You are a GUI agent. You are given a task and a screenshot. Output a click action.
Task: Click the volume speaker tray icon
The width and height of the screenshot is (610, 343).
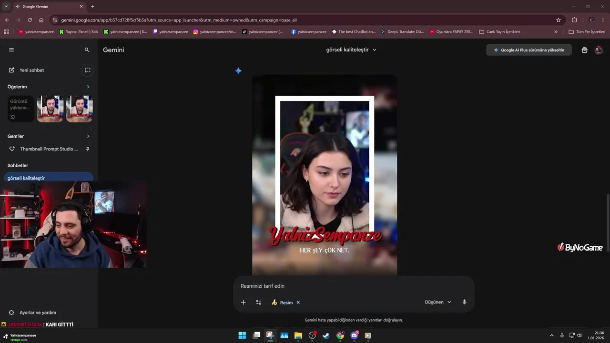coord(579,335)
